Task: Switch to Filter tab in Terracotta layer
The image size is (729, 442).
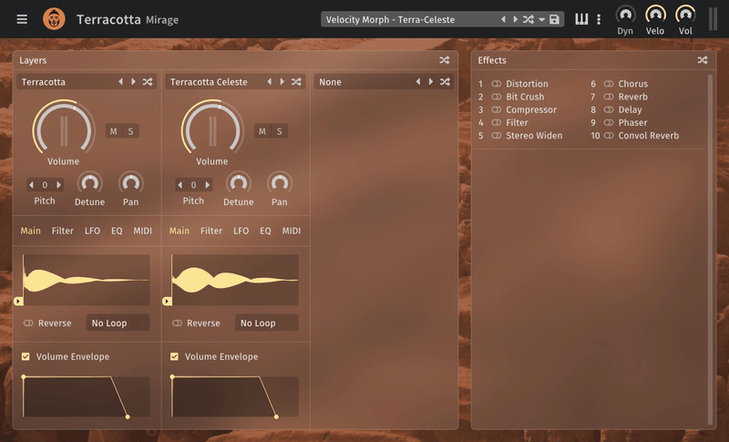Action: point(63,231)
